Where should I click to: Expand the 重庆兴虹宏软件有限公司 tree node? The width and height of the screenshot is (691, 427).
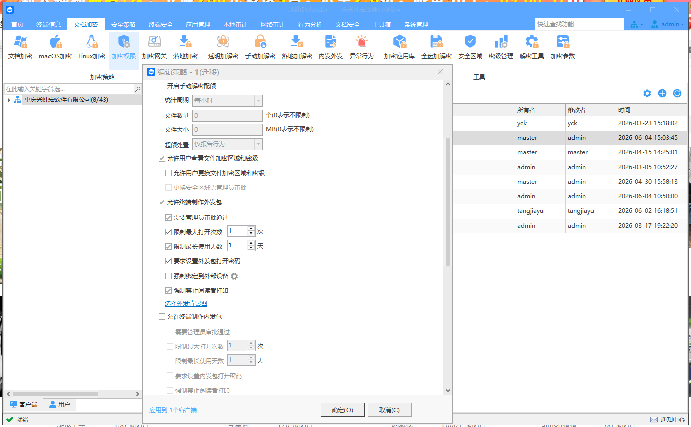pyautogui.click(x=9, y=100)
